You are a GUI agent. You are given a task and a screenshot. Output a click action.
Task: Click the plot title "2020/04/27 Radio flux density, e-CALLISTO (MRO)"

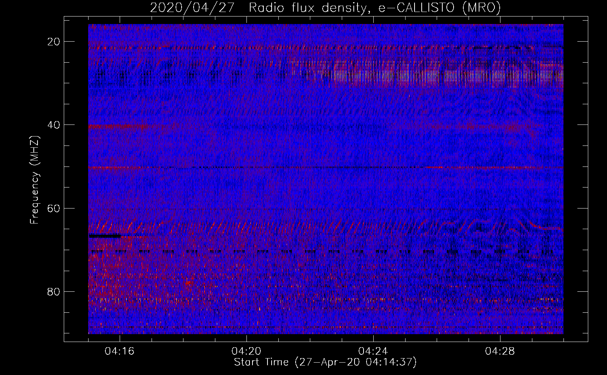pos(325,8)
